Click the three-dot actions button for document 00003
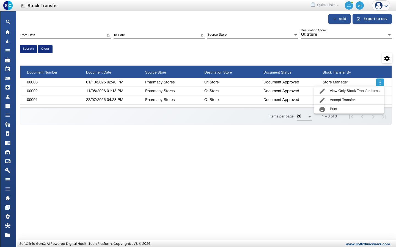 click(x=380, y=82)
